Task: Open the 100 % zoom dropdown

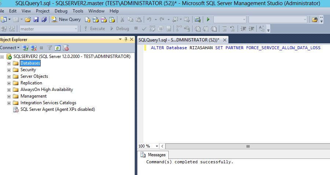Action: (157, 146)
